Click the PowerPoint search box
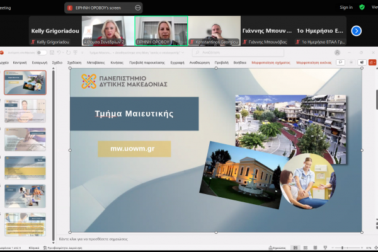The height and width of the screenshot is (252, 378). pyautogui.click(x=238, y=52)
